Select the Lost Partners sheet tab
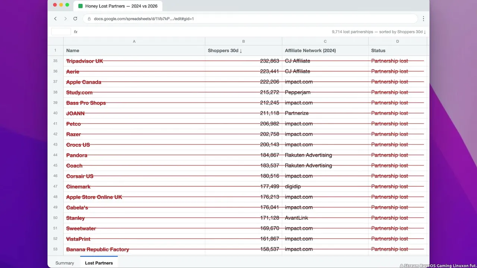Screen dimensions: 477x268 tap(99, 263)
